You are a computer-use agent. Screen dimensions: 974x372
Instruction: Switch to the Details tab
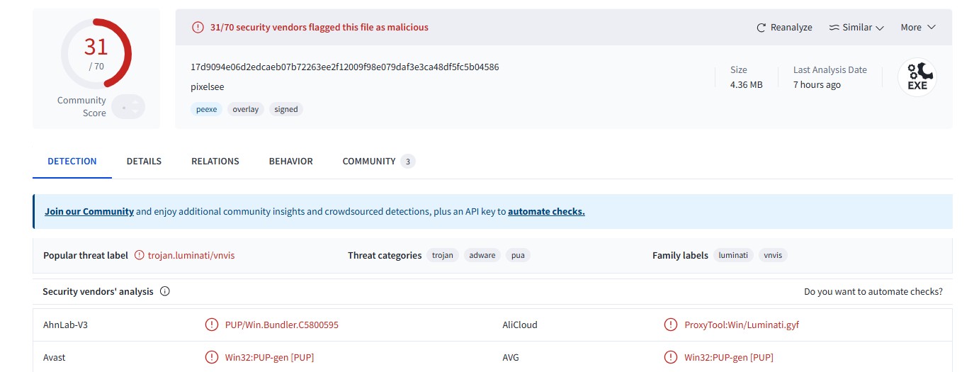144,161
